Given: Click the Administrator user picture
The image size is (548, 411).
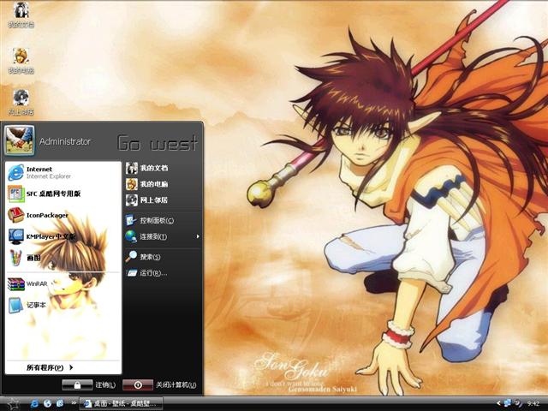Looking at the screenshot, I should (x=19, y=140).
